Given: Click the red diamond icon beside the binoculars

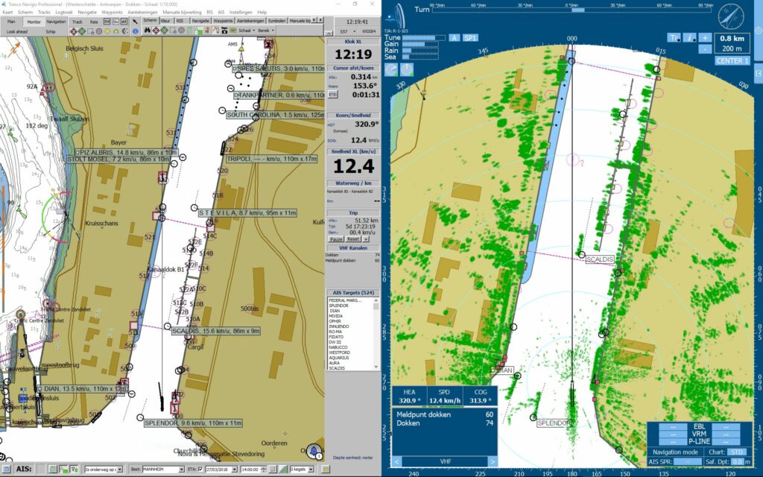Looking at the screenshot, I should pyautogui.click(x=156, y=30).
